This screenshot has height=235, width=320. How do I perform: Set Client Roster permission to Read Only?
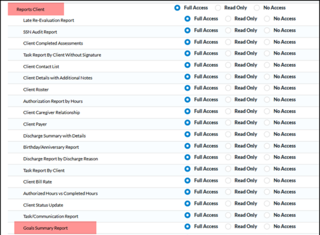pyautogui.click(x=228, y=88)
